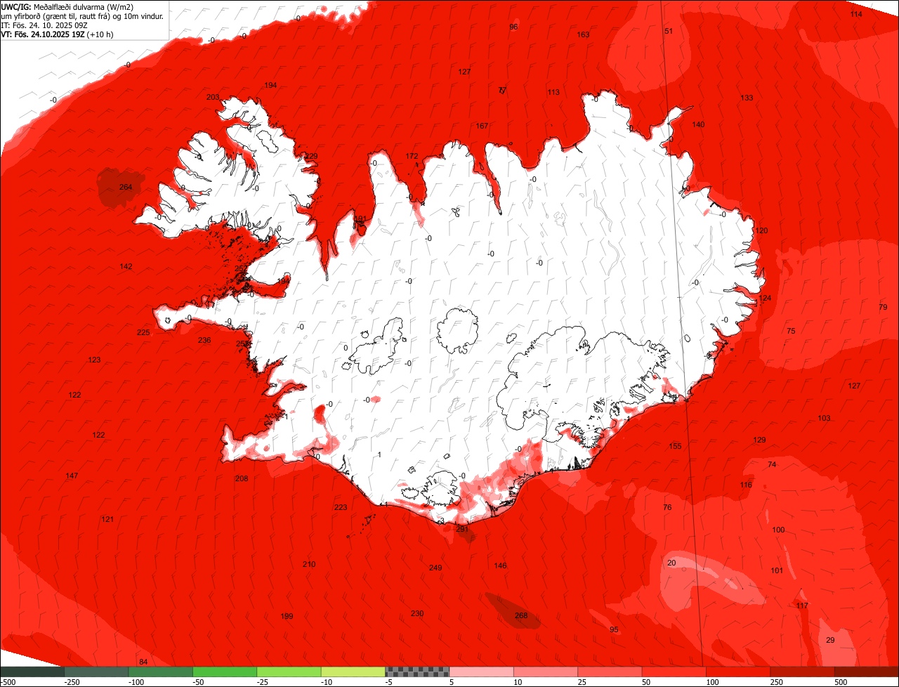Image resolution: width=899 pixels, height=687 pixels.
Task: Click the map value "133"
Action: [x=747, y=98]
